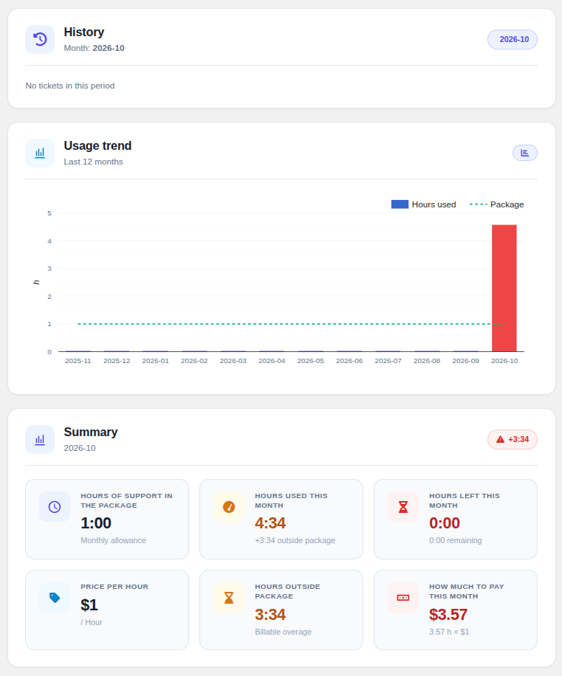Viewport: 562px width, 676px height.
Task: Click the '+3:34 outside package' note
Action: pyautogui.click(x=295, y=541)
